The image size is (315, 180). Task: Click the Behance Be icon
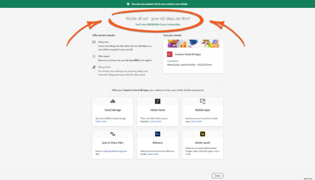click(157, 134)
